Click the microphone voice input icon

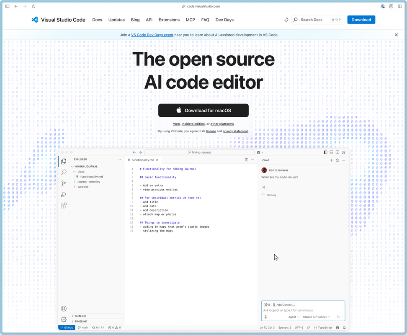point(265,317)
